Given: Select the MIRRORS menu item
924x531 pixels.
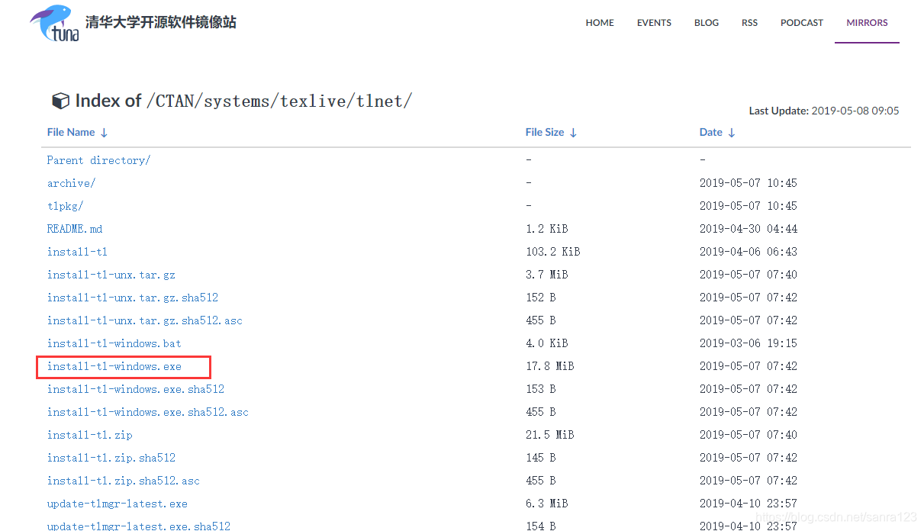Looking at the screenshot, I should pyautogui.click(x=867, y=23).
